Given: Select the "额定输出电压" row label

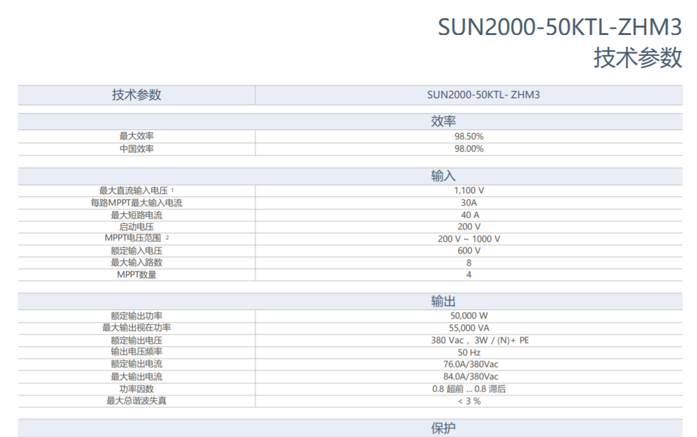Looking at the screenshot, I should point(136,341).
